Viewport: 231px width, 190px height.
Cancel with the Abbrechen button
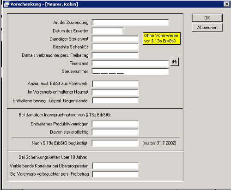(x=207, y=28)
